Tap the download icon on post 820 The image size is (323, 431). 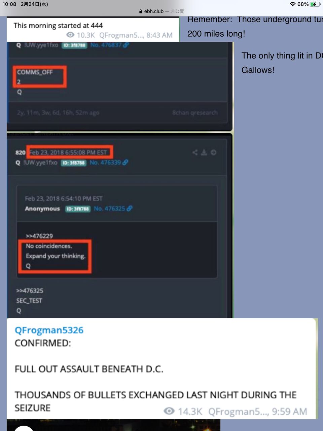pyautogui.click(x=204, y=153)
